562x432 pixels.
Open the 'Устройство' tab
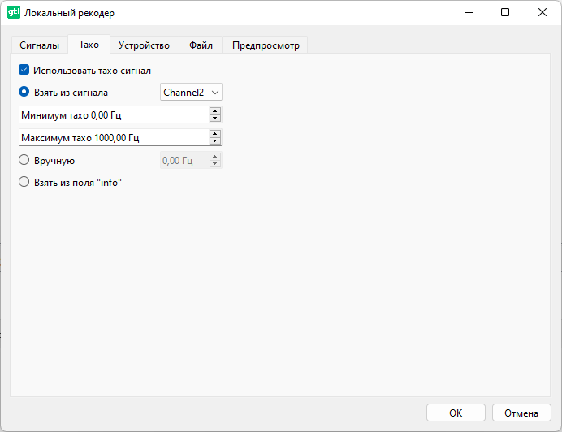coord(144,45)
